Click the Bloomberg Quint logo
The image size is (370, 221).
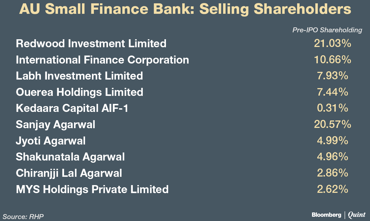pyautogui.click(x=339, y=215)
